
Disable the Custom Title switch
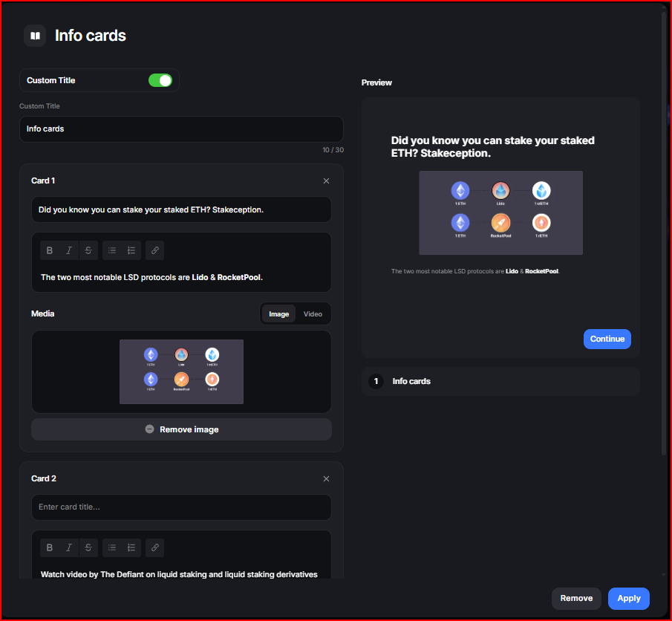(160, 80)
